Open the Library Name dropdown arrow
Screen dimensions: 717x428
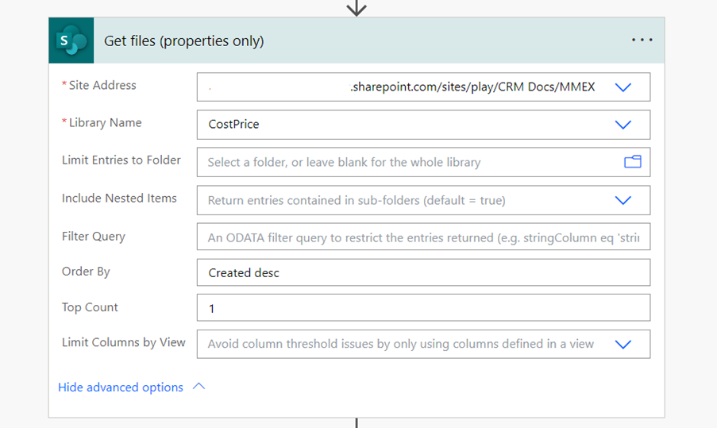[x=623, y=125]
